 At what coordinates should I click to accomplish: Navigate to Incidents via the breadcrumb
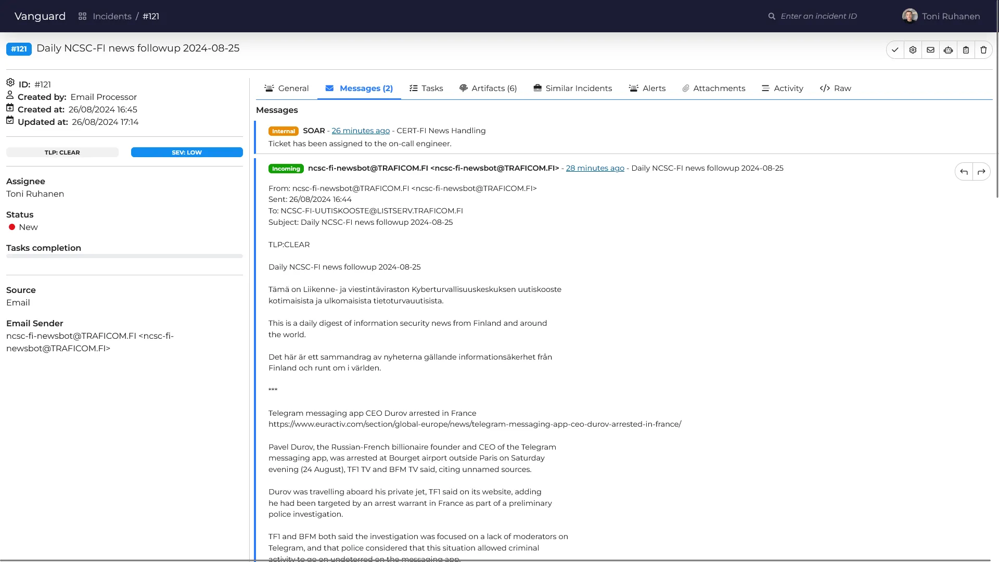pyautogui.click(x=112, y=16)
